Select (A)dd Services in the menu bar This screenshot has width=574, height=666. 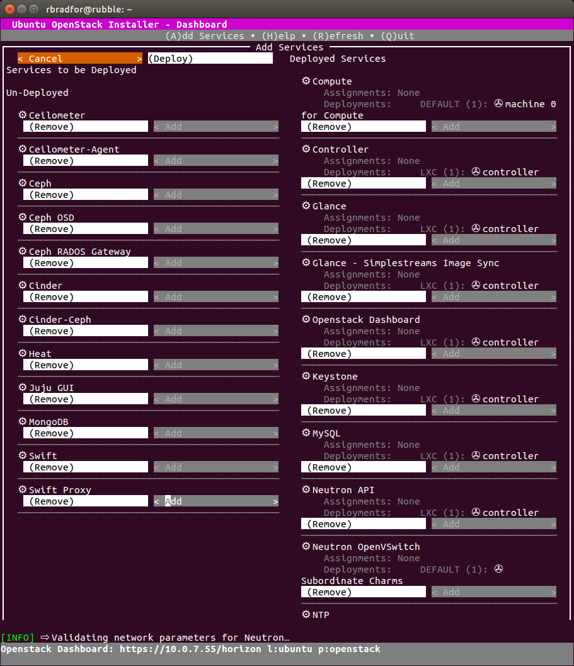205,36
